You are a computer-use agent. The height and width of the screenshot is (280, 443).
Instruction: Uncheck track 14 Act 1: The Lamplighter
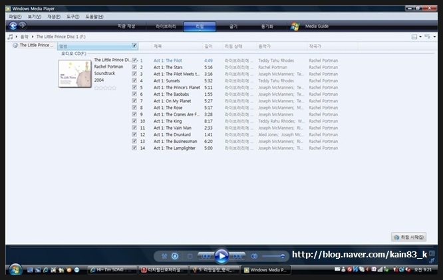pyautogui.click(x=134, y=148)
